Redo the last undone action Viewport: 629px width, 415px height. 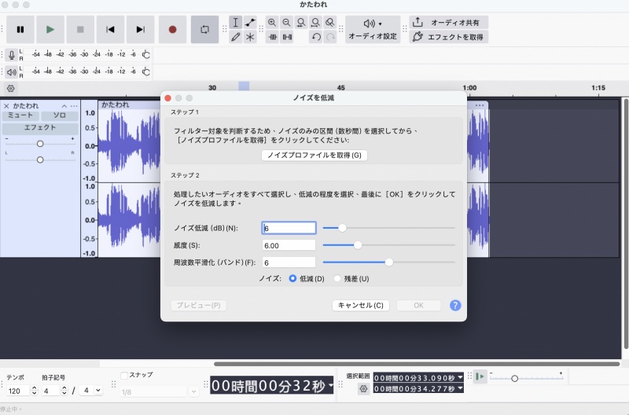pos(330,37)
